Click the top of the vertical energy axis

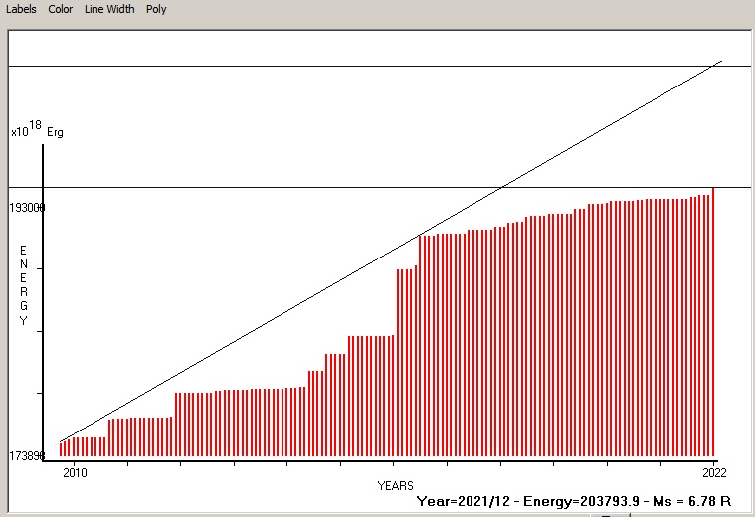(x=43, y=147)
